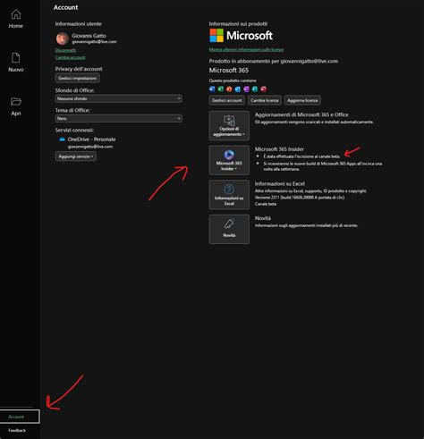Click the Excel version number line
This screenshot has height=439, width=424.
click(x=300, y=198)
